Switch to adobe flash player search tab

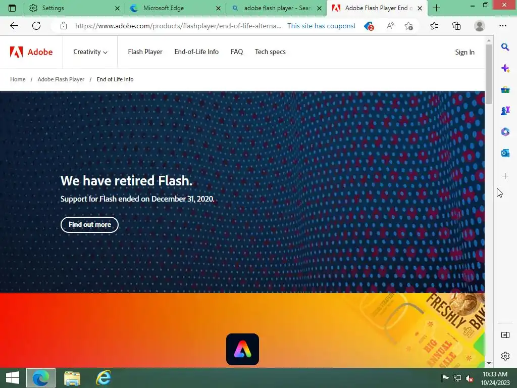point(276,8)
